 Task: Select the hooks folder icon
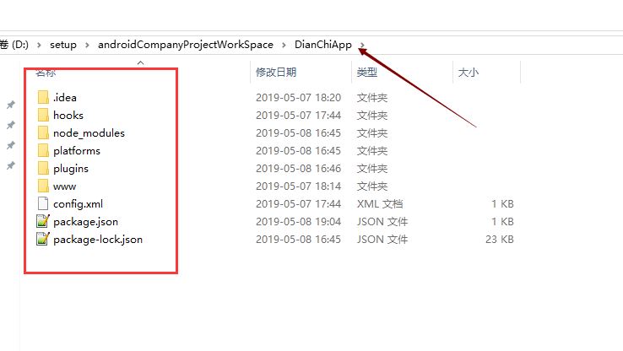(43, 115)
